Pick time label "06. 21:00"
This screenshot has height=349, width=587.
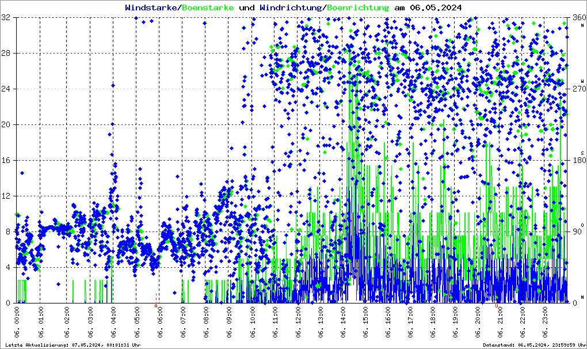pos(500,322)
